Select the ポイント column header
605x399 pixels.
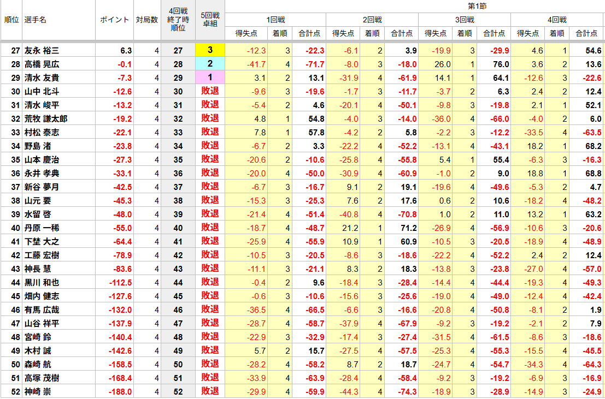115,20
